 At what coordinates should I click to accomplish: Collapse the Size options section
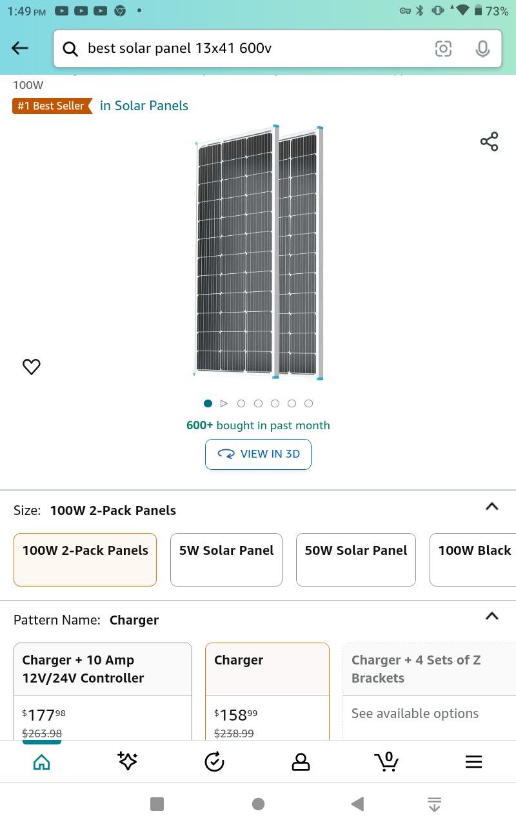(491, 507)
